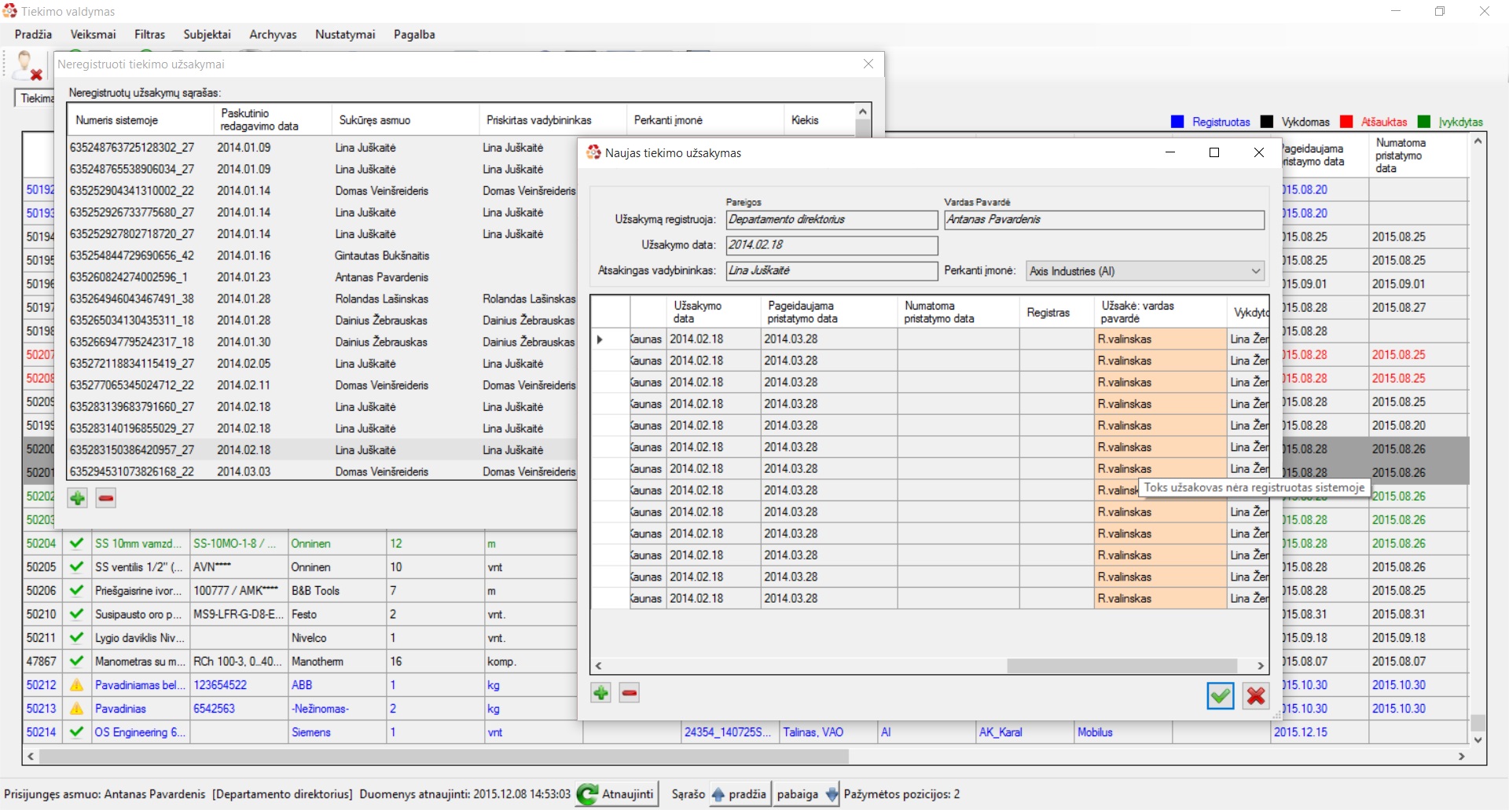This screenshot has height=810, width=1509.
Task: Select unregistered order 635294531073826168_22
Action: [131, 472]
